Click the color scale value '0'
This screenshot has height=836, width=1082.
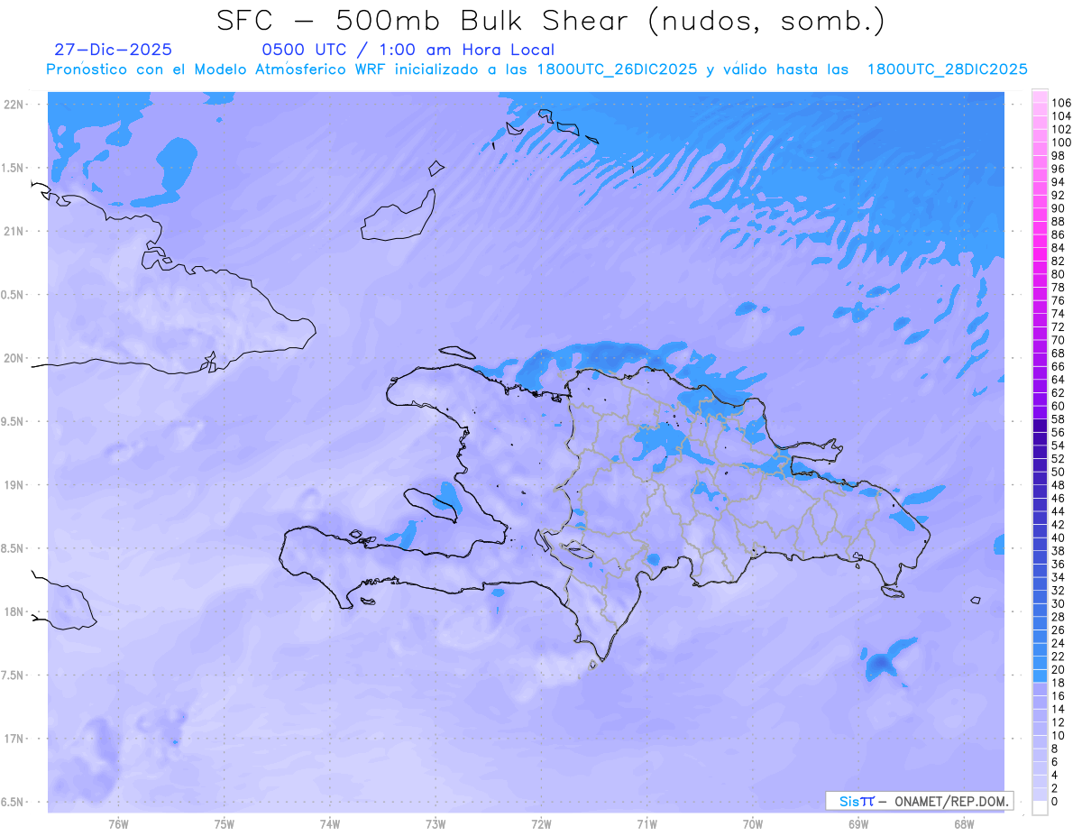(x=1055, y=802)
